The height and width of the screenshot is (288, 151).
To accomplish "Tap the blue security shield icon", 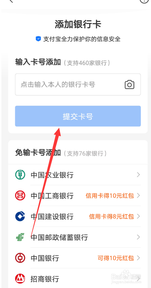I will 38,39.
